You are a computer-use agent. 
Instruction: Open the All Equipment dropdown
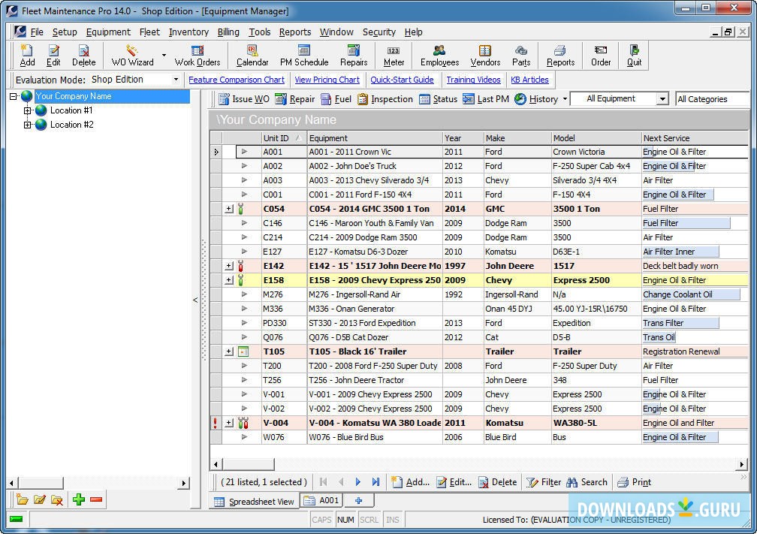662,99
